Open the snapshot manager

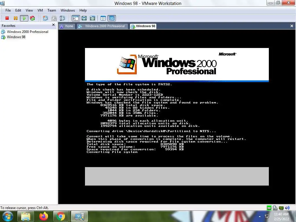click(x=62, y=18)
